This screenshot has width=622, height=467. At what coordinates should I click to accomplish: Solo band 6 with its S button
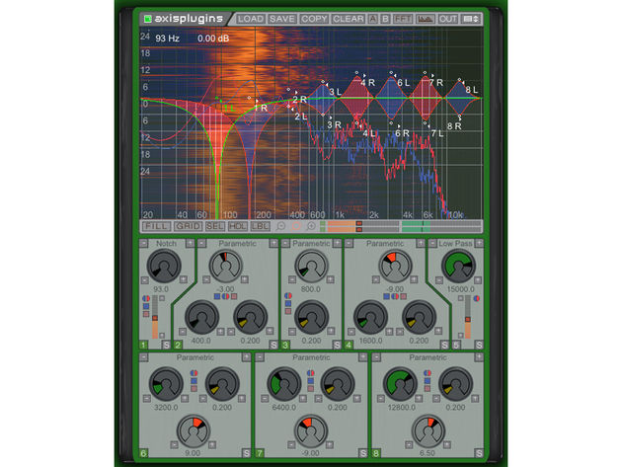247,453
